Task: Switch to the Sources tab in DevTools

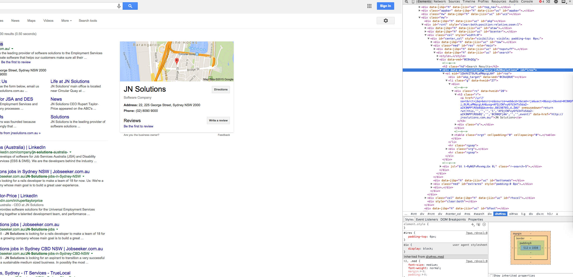Action: (x=454, y=1)
